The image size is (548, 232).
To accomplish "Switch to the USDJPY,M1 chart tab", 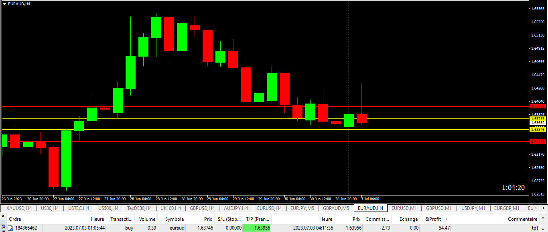I will coord(473,208).
